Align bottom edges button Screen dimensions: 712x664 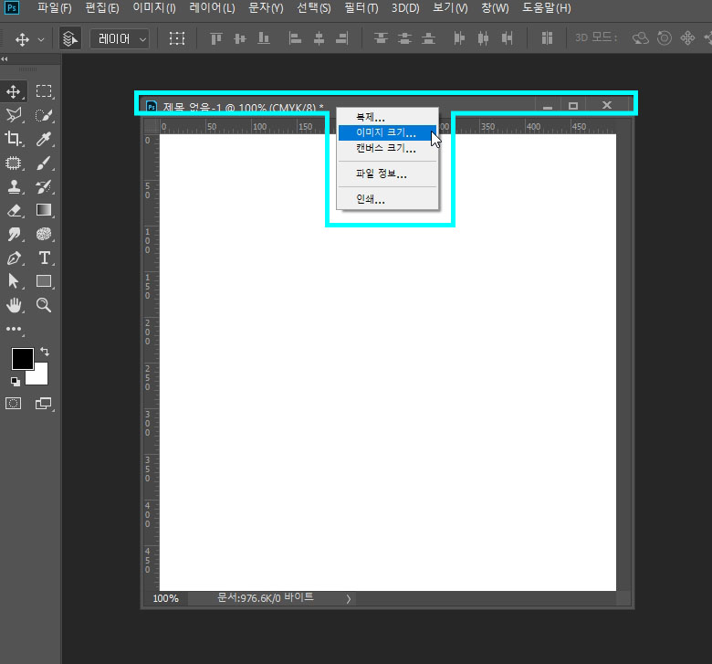[x=264, y=38]
